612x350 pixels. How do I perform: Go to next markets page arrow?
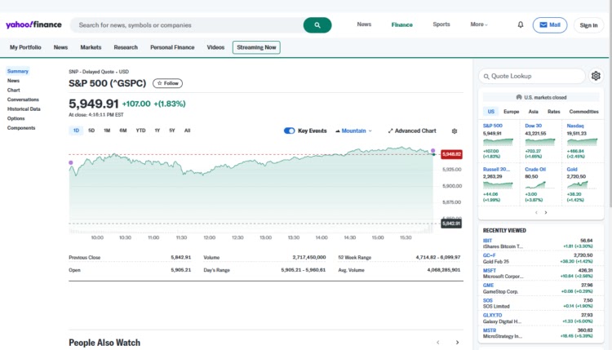click(x=546, y=213)
